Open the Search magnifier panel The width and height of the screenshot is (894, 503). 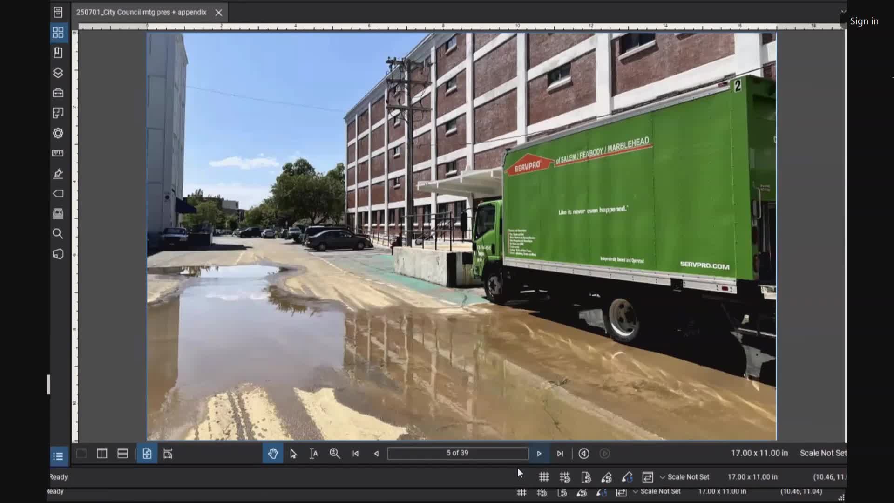[x=58, y=234]
